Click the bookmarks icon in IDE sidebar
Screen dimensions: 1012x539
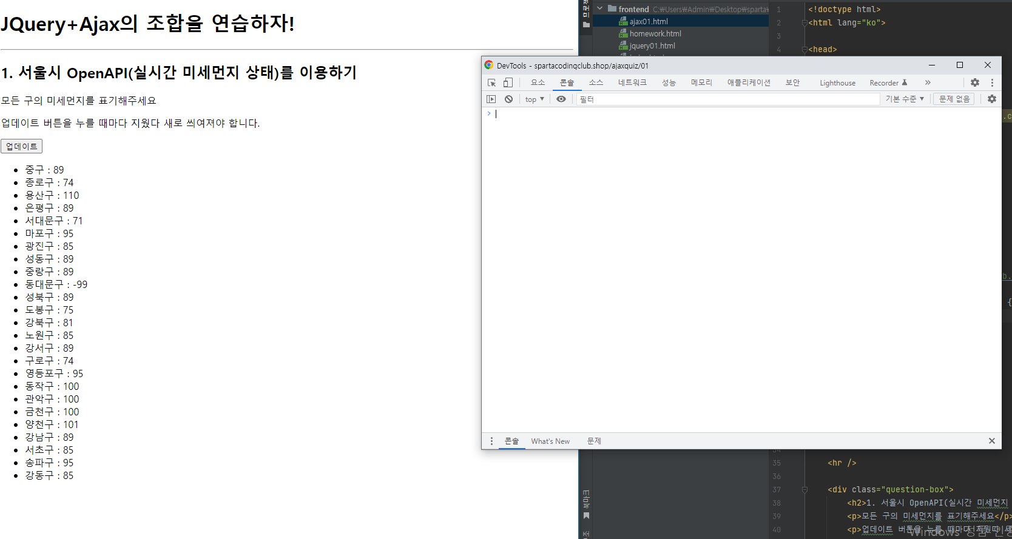coord(586,516)
